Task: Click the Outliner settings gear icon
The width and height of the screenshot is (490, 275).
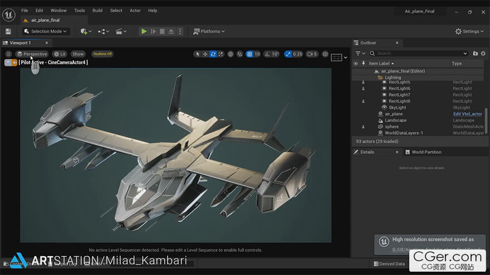Action: coord(483,53)
